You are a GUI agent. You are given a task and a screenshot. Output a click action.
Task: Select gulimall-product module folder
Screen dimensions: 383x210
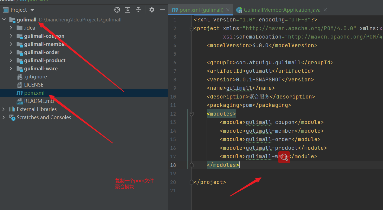45,60
